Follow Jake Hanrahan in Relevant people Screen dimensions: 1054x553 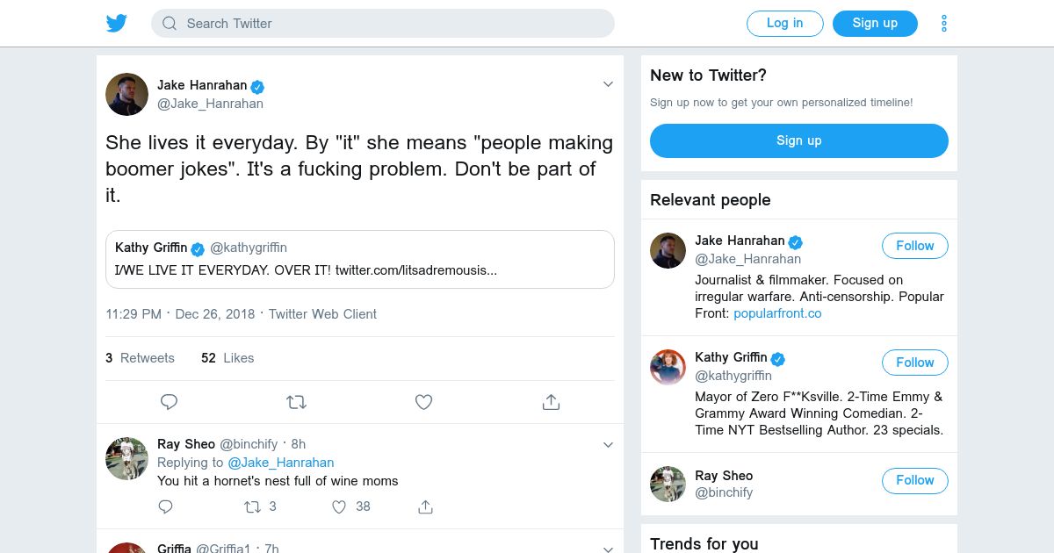914,246
